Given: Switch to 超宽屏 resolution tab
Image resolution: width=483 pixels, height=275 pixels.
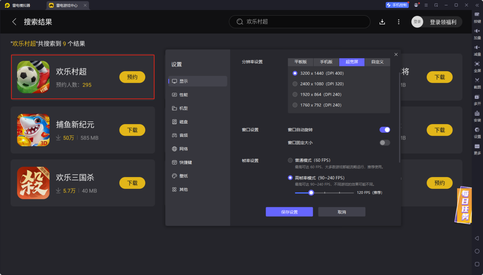Looking at the screenshot, I should pyautogui.click(x=352, y=62).
